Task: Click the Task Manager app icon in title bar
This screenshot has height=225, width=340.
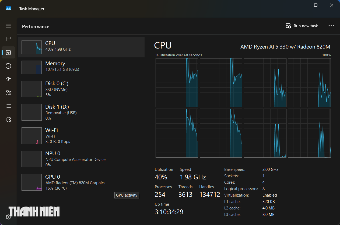Action: (9, 9)
